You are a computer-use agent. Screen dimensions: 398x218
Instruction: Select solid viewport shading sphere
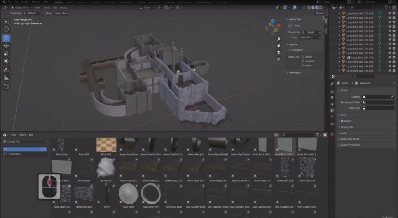pyautogui.click(x=313, y=8)
